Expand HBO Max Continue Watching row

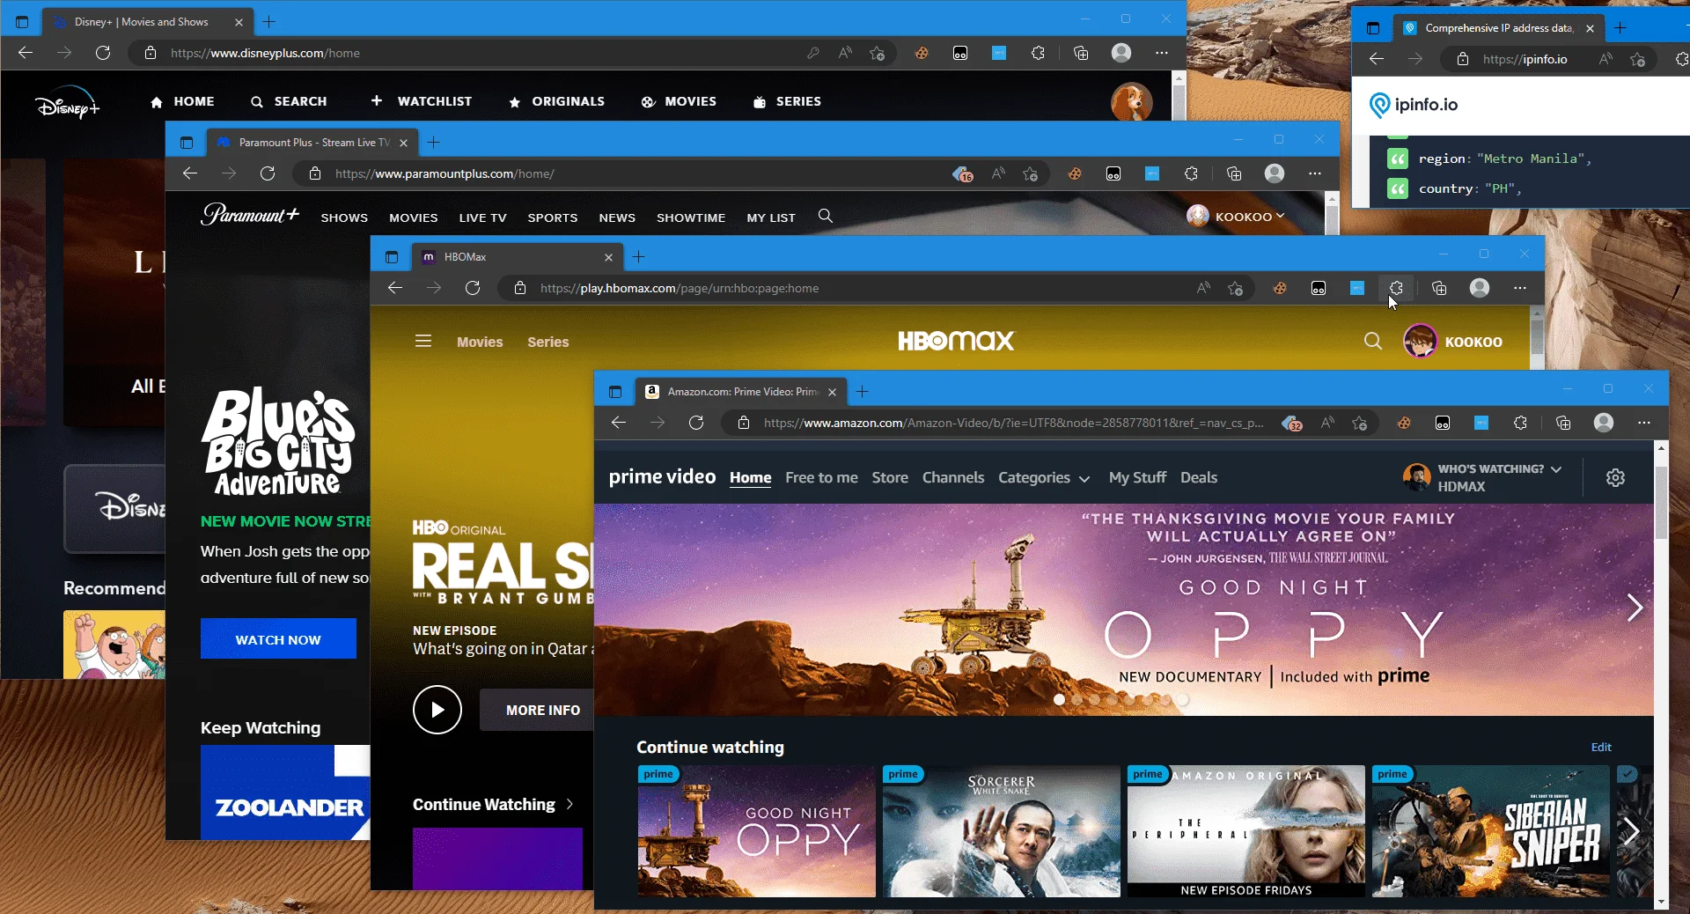pyautogui.click(x=494, y=804)
